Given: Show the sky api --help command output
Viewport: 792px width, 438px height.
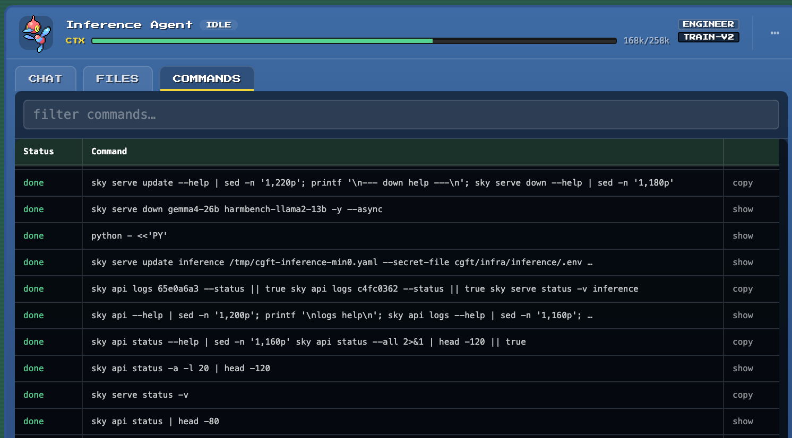Looking at the screenshot, I should click(743, 316).
